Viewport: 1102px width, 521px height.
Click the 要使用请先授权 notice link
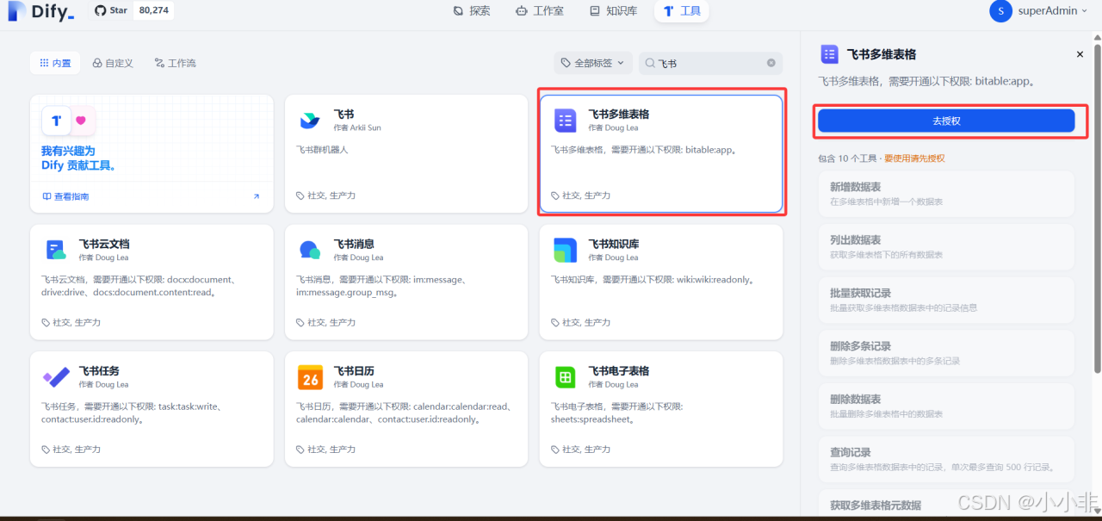point(914,158)
